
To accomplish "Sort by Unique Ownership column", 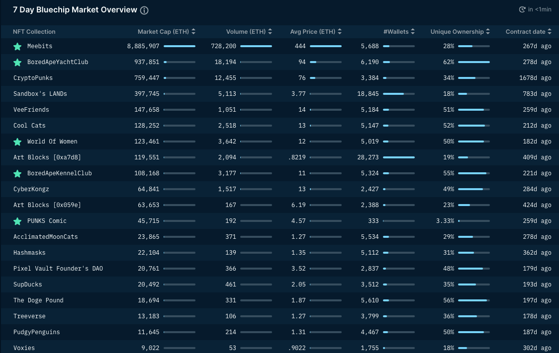I will click(x=460, y=32).
